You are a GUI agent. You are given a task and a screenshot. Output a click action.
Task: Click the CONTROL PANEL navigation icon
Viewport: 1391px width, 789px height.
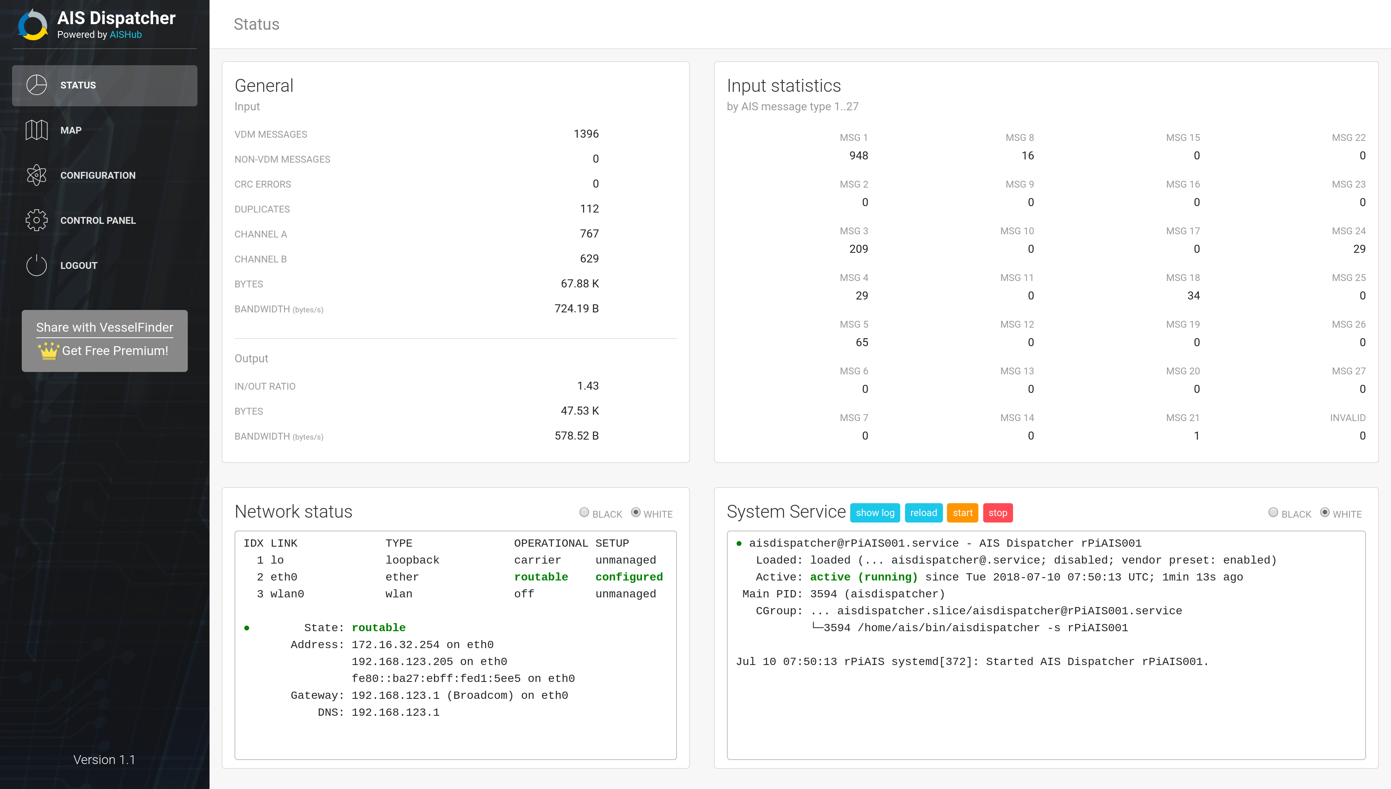tap(35, 220)
